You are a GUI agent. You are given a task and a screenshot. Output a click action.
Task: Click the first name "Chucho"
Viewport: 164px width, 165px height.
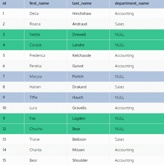click(36, 129)
